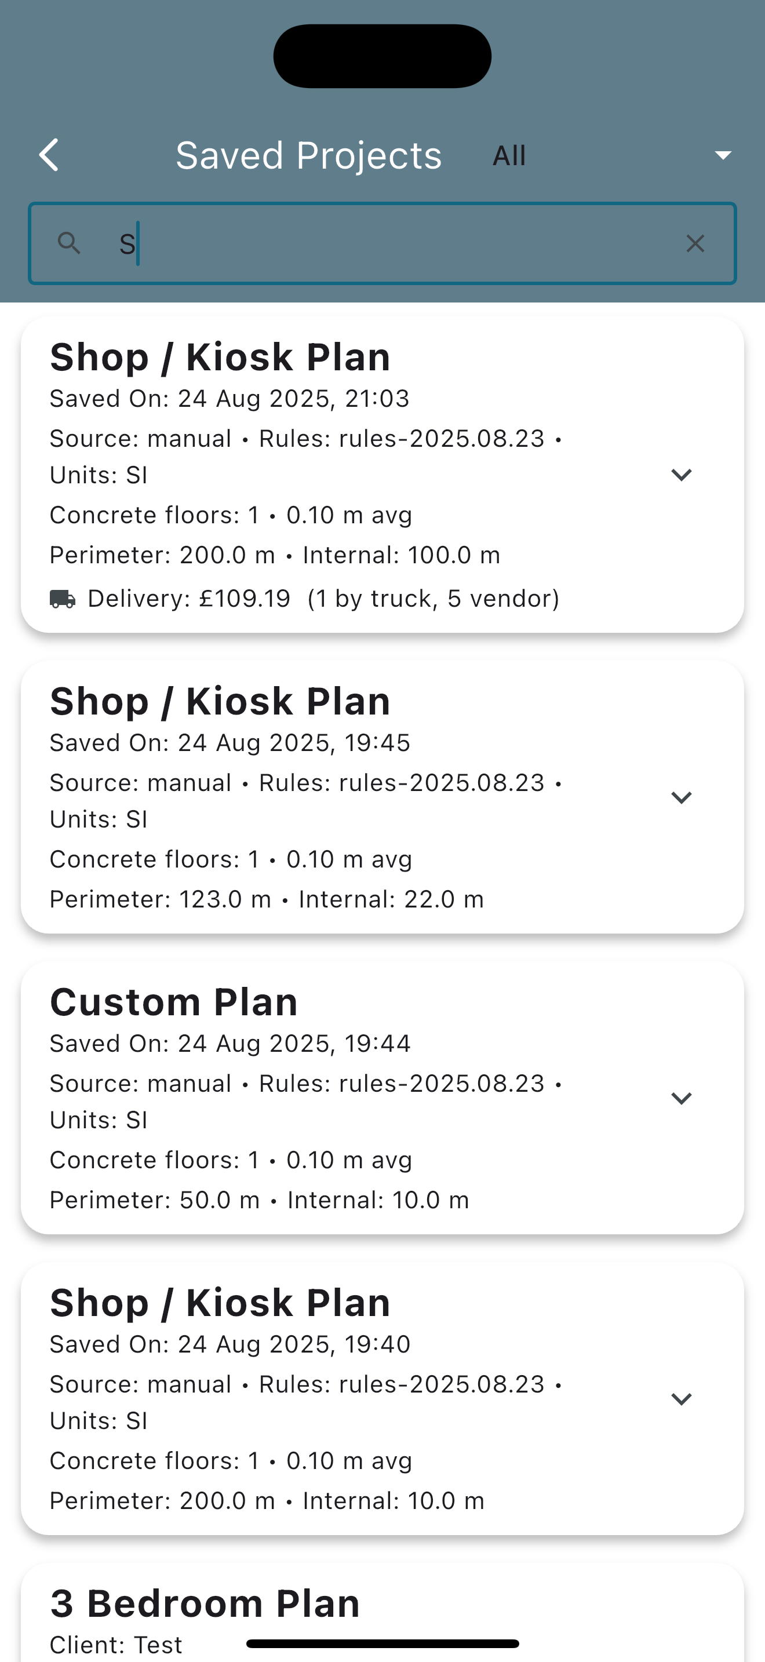765x1662 pixels.
Task: Expand the Custom Plan card chevron
Action: [681, 1098]
